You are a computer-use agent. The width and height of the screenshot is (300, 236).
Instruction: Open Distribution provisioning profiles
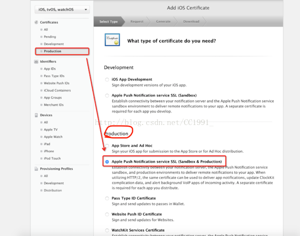click(53, 191)
